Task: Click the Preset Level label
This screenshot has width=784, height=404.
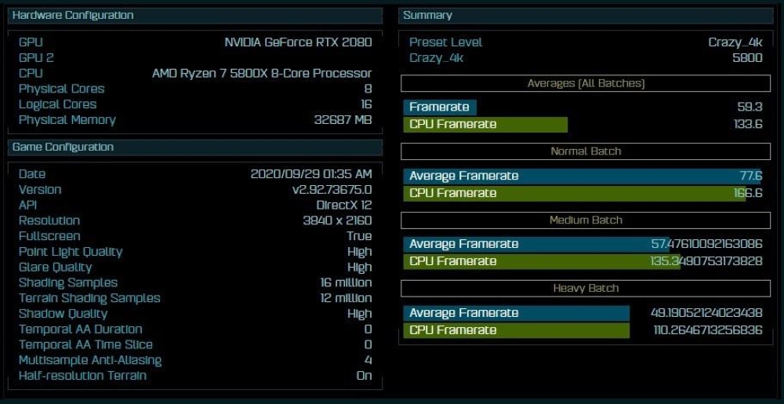Action: pos(445,42)
